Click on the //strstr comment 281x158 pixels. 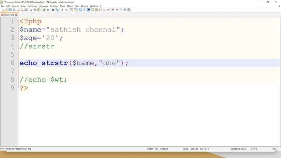[37, 46]
